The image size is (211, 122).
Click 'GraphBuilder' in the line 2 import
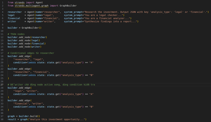68,6
